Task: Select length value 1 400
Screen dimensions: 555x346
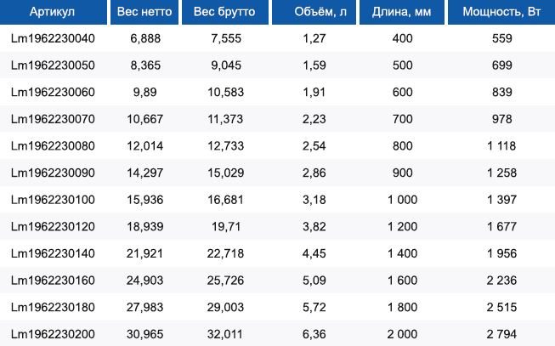Action: pos(403,253)
